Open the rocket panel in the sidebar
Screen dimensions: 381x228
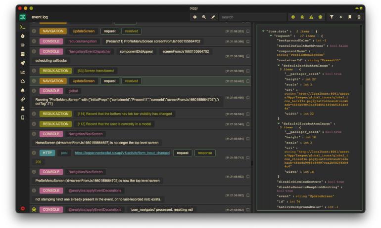(x=23, y=63)
